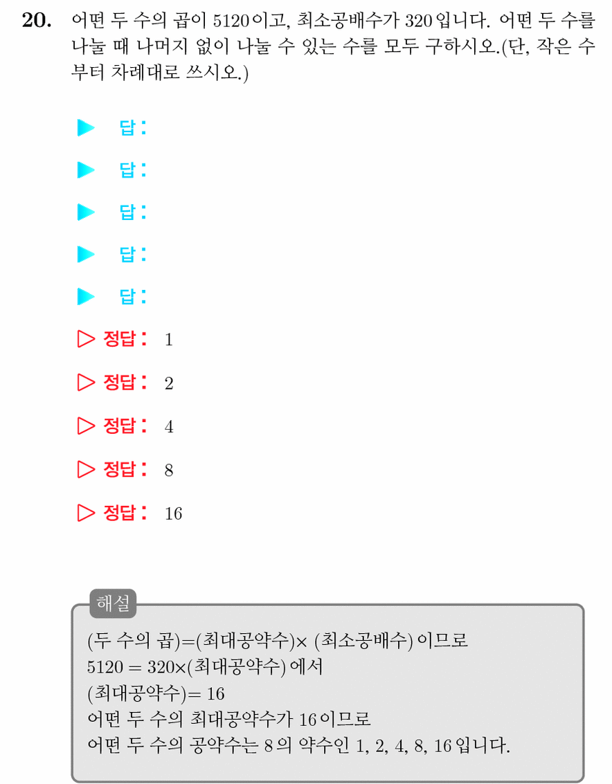612x784 pixels.
Task: Click the explanation line 5120 = 320×(최대공약수)에서
Action: point(205,666)
